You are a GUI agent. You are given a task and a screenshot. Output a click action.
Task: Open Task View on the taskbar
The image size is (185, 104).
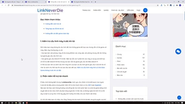12,103
